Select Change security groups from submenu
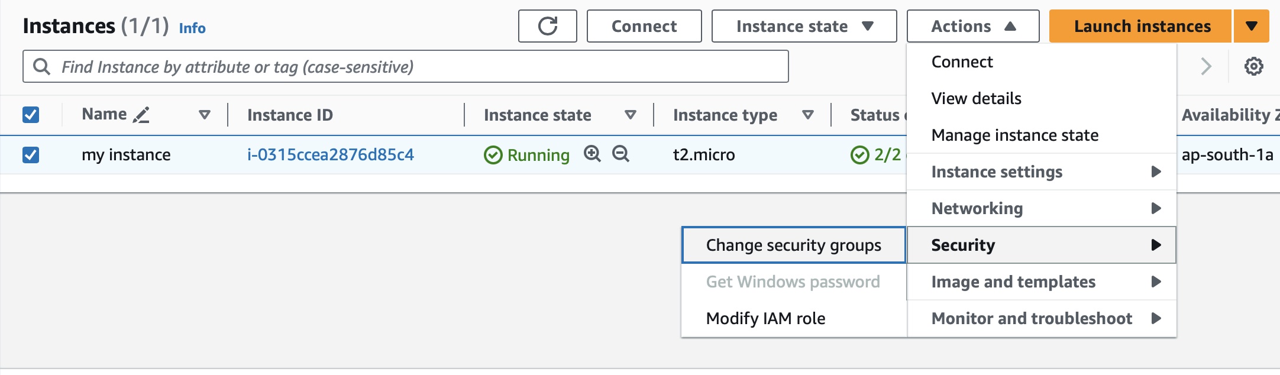 point(793,245)
